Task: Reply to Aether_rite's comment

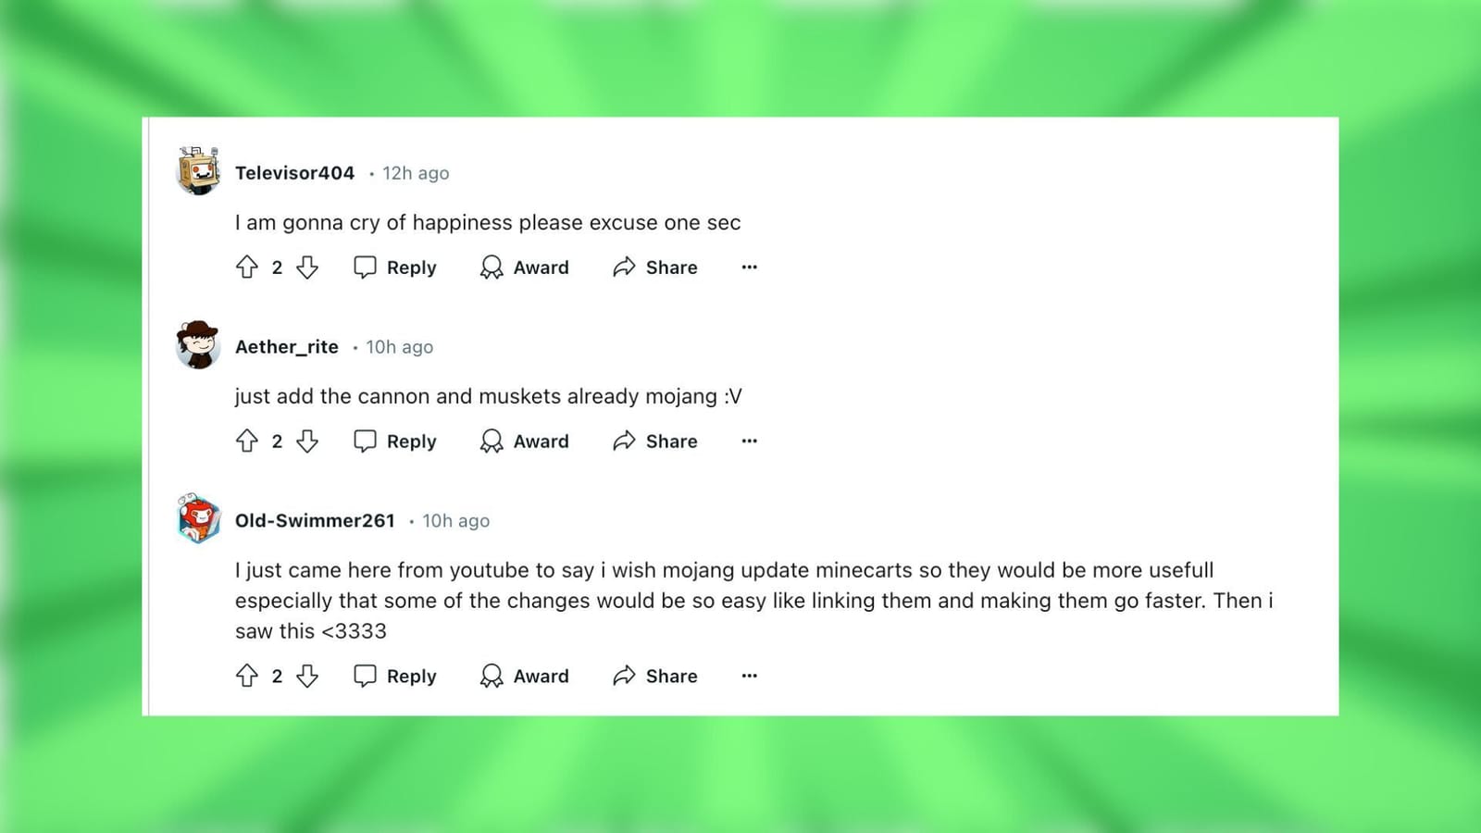Action: 395,441
